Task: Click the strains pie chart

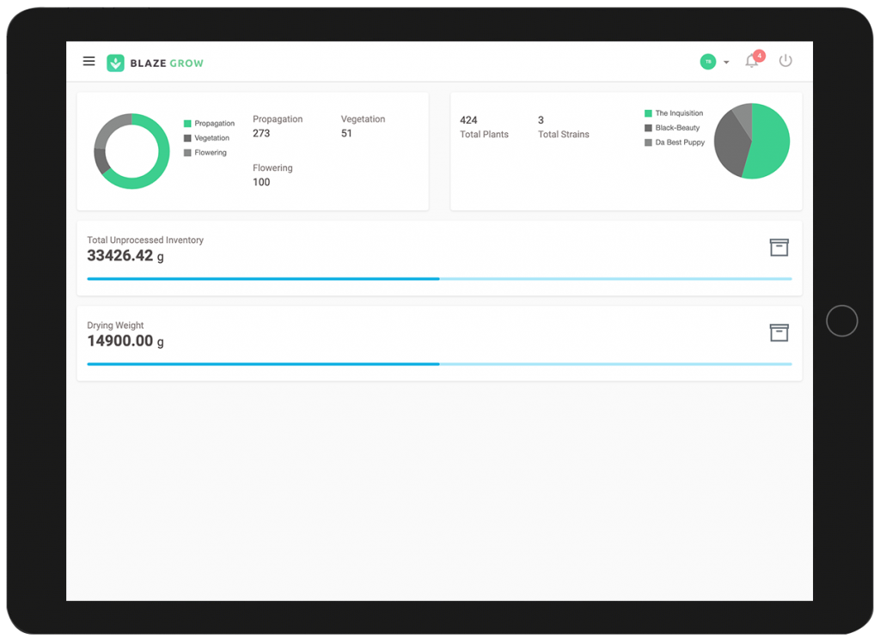Action: click(751, 141)
